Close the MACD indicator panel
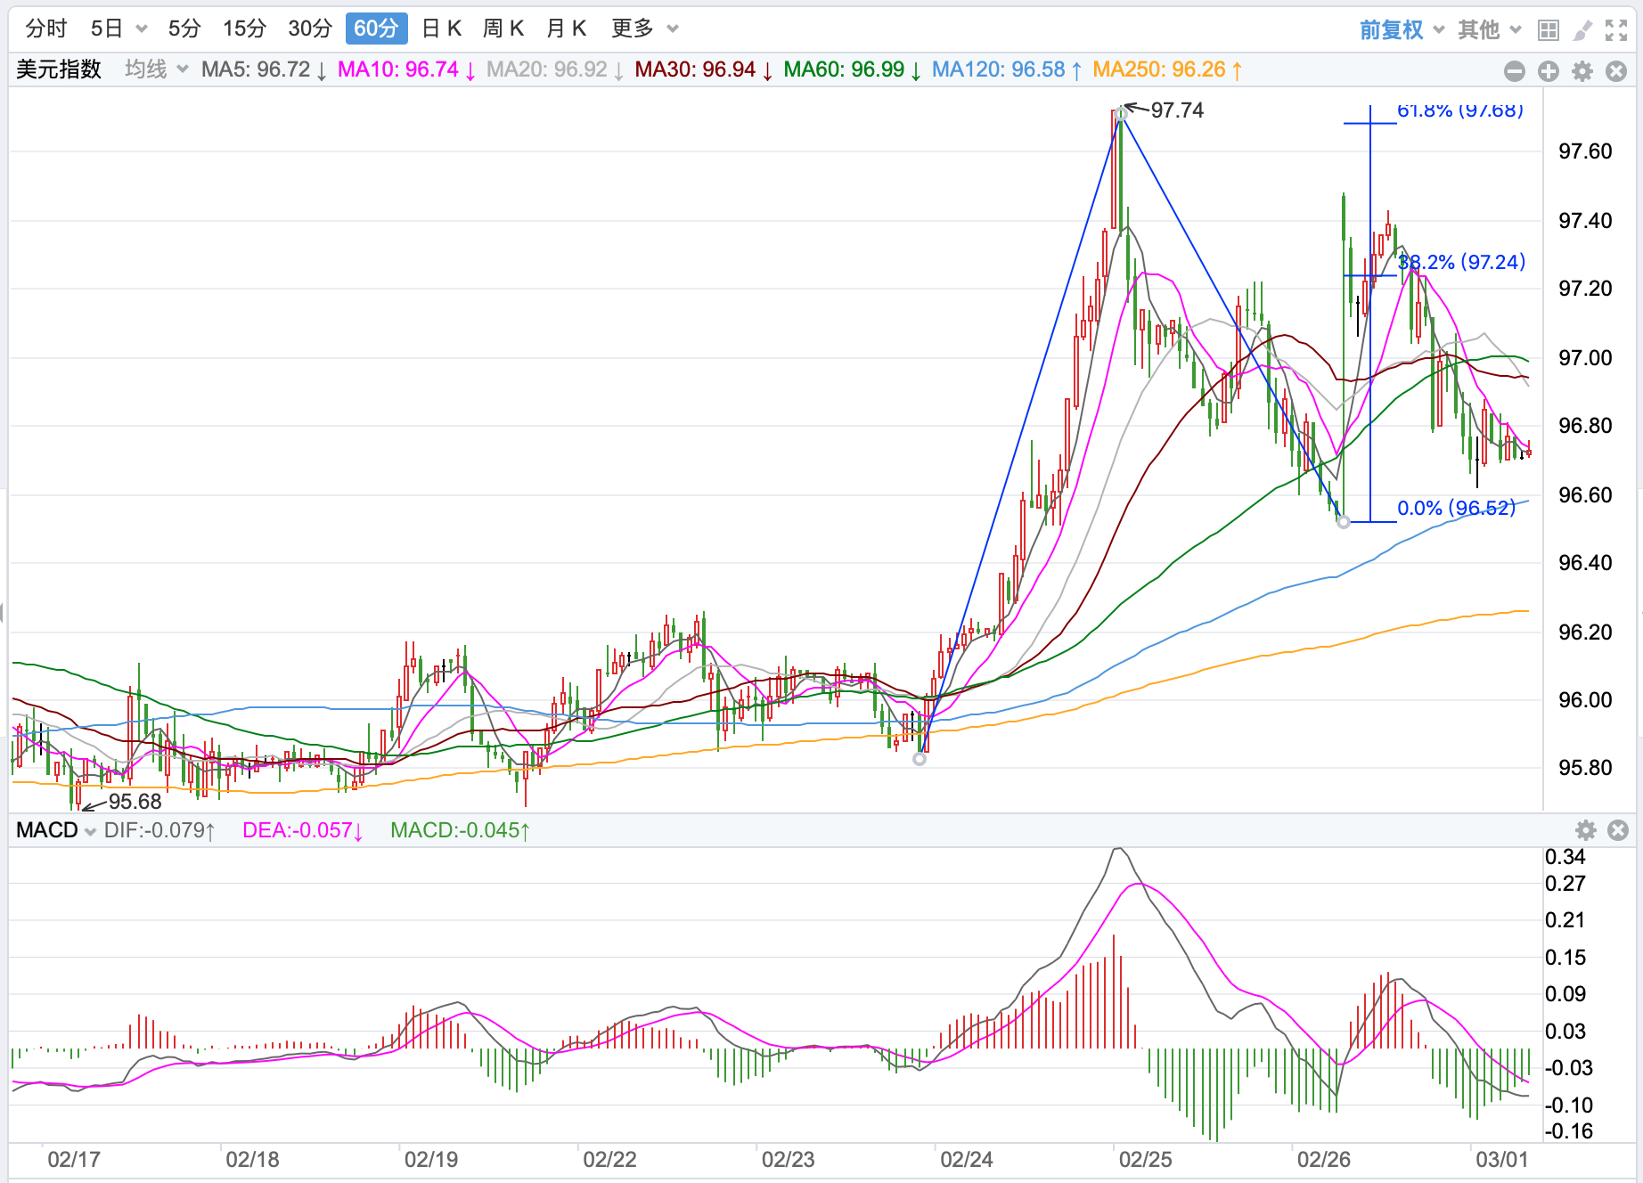This screenshot has width=1643, height=1183. point(1618,830)
